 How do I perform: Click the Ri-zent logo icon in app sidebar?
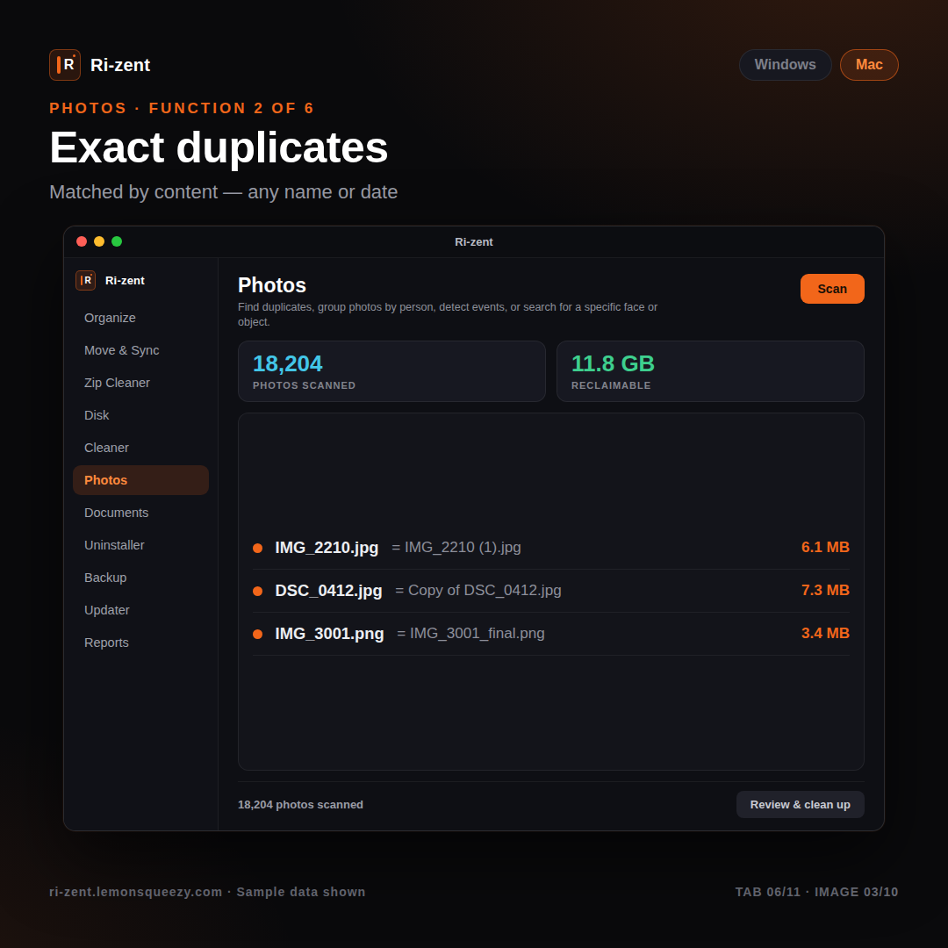(x=85, y=281)
